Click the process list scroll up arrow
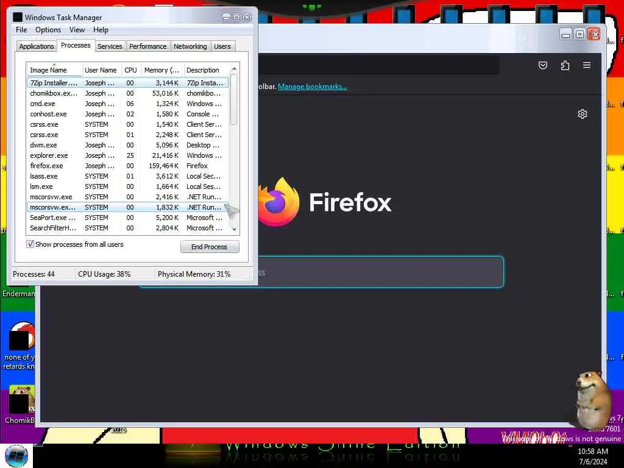Image resolution: width=624 pixels, height=468 pixels. pos(234,69)
